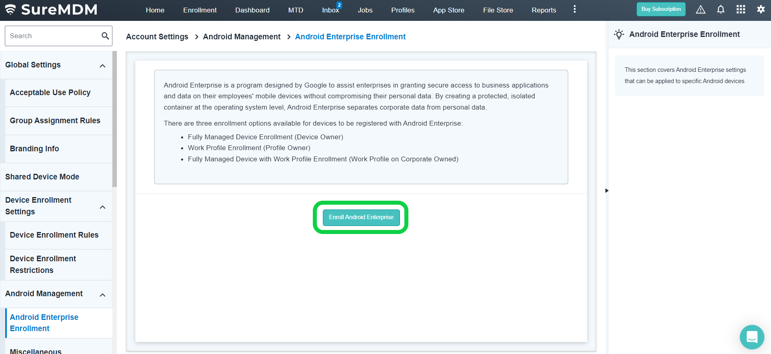Open the Inbox tab

click(330, 10)
